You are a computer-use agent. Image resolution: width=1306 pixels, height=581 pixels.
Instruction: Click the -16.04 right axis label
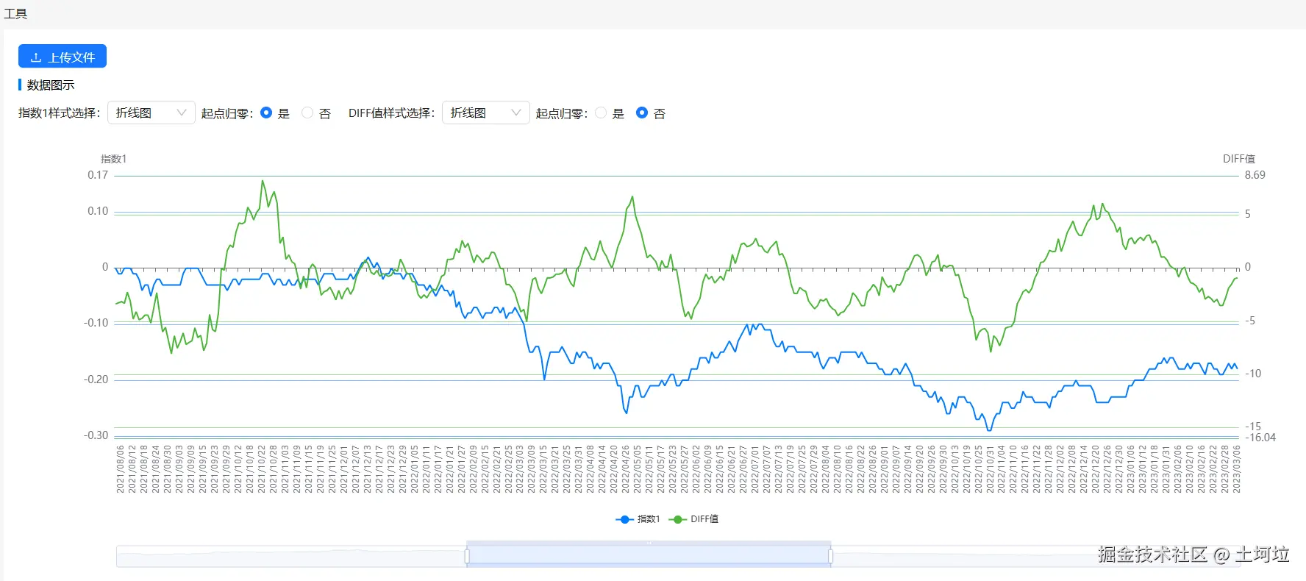[1260, 438]
